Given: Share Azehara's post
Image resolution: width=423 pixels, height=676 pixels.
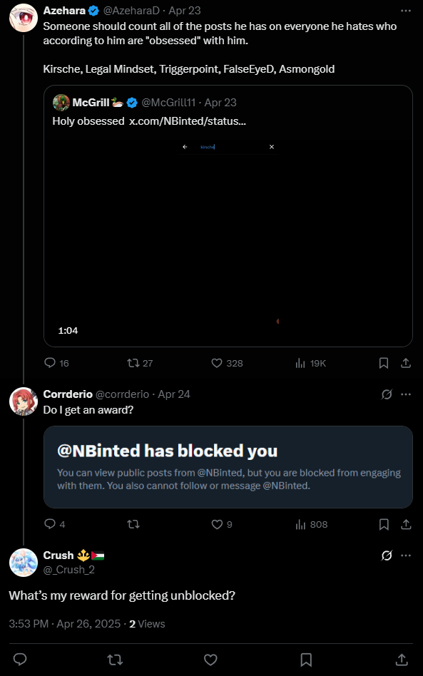Looking at the screenshot, I should pos(406,363).
